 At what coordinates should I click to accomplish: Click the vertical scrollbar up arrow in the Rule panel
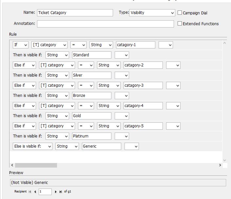click(x=224, y=43)
